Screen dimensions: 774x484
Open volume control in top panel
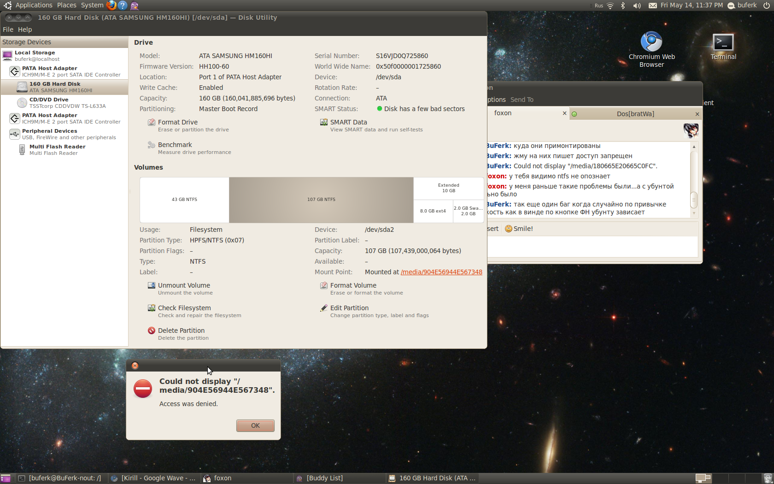637,6
